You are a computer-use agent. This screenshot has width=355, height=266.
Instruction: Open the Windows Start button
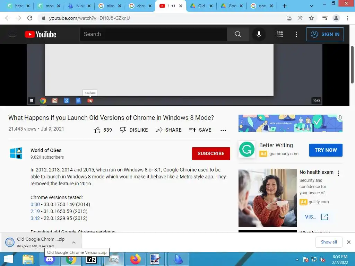(8, 259)
